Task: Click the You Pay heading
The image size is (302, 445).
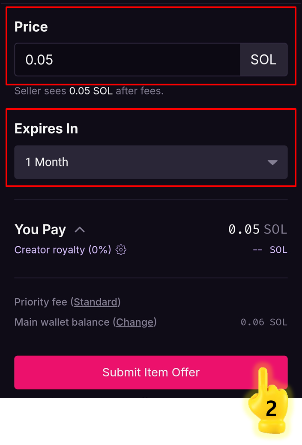Action: [40, 230]
